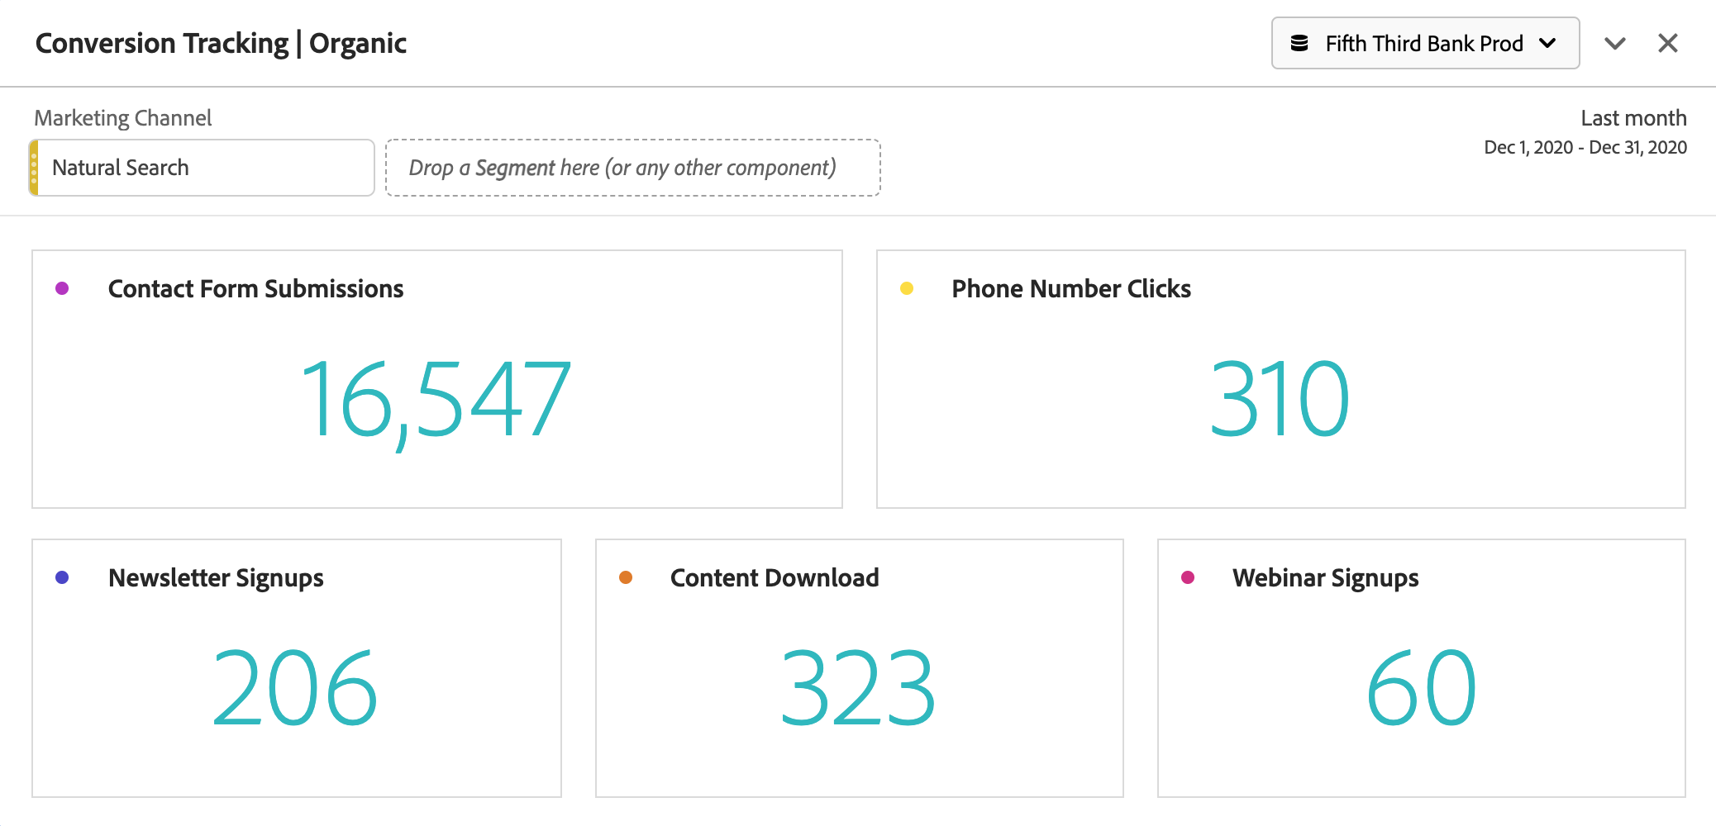Toggle the panel collapse chevron
The height and width of the screenshot is (826, 1716).
point(1615,43)
